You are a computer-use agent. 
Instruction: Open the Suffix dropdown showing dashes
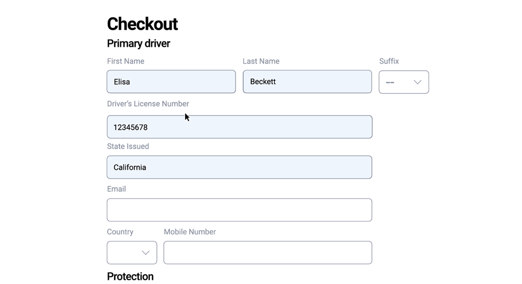pos(403,82)
